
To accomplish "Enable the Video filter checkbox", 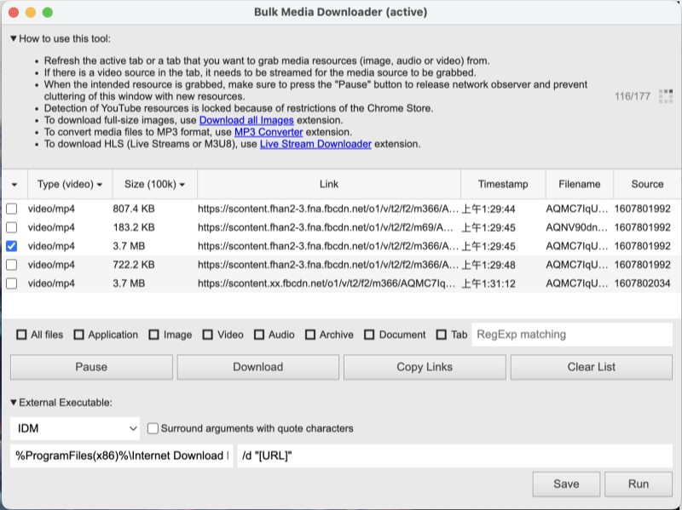I will (x=208, y=335).
